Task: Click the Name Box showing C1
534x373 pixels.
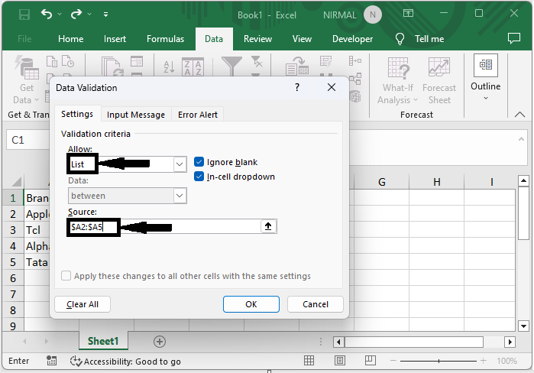Action: [x=28, y=140]
